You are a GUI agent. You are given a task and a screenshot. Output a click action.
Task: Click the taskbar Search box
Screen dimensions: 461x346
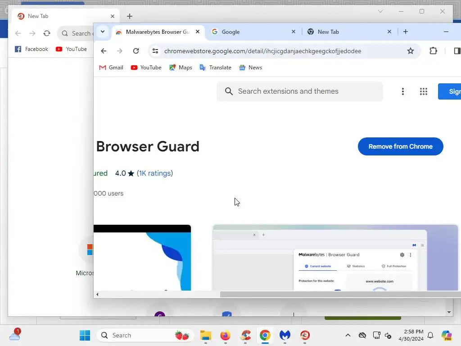click(x=145, y=335)
